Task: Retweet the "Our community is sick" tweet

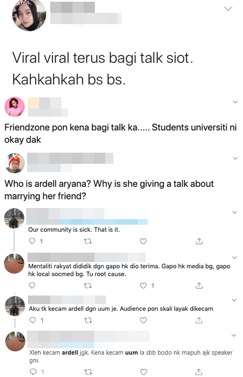Action: click(x=88, y=241)
